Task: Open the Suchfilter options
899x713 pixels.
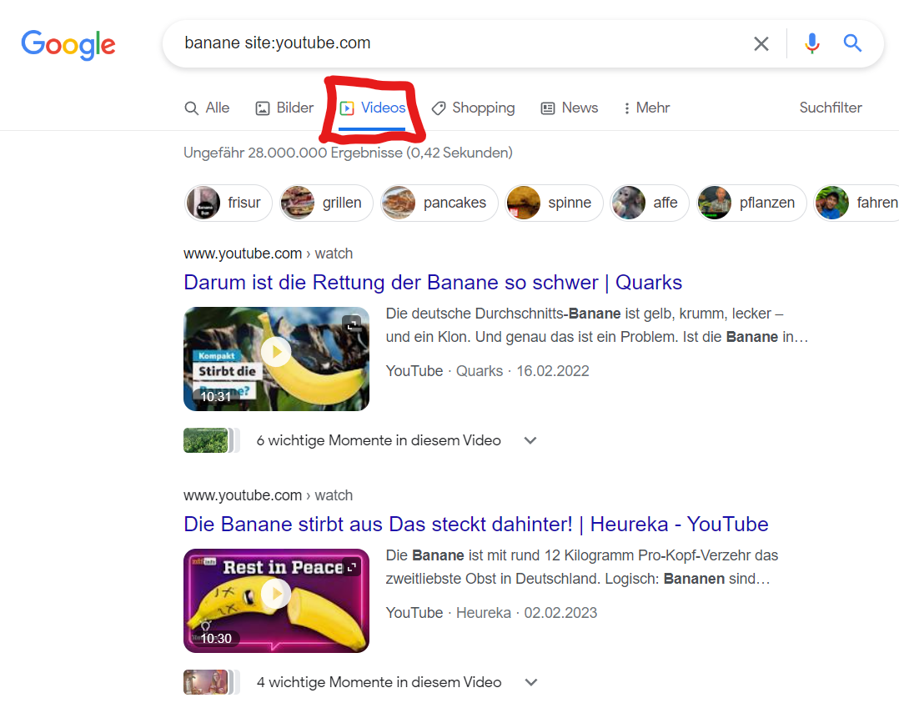Action: point(831,108)
